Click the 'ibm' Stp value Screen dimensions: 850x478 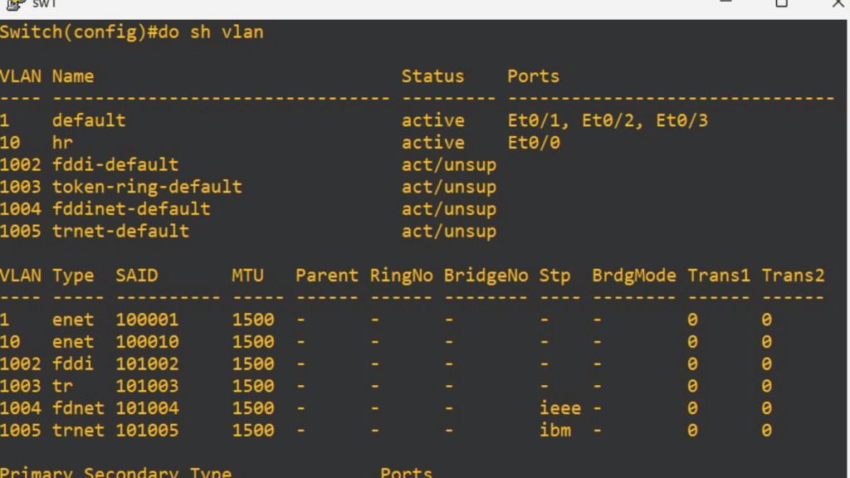pyautogui.click(x=554, y=431)
